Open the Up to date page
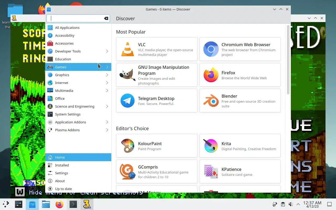Image resolution: width=336 pixels, height=210 pixels. (78, 189)
